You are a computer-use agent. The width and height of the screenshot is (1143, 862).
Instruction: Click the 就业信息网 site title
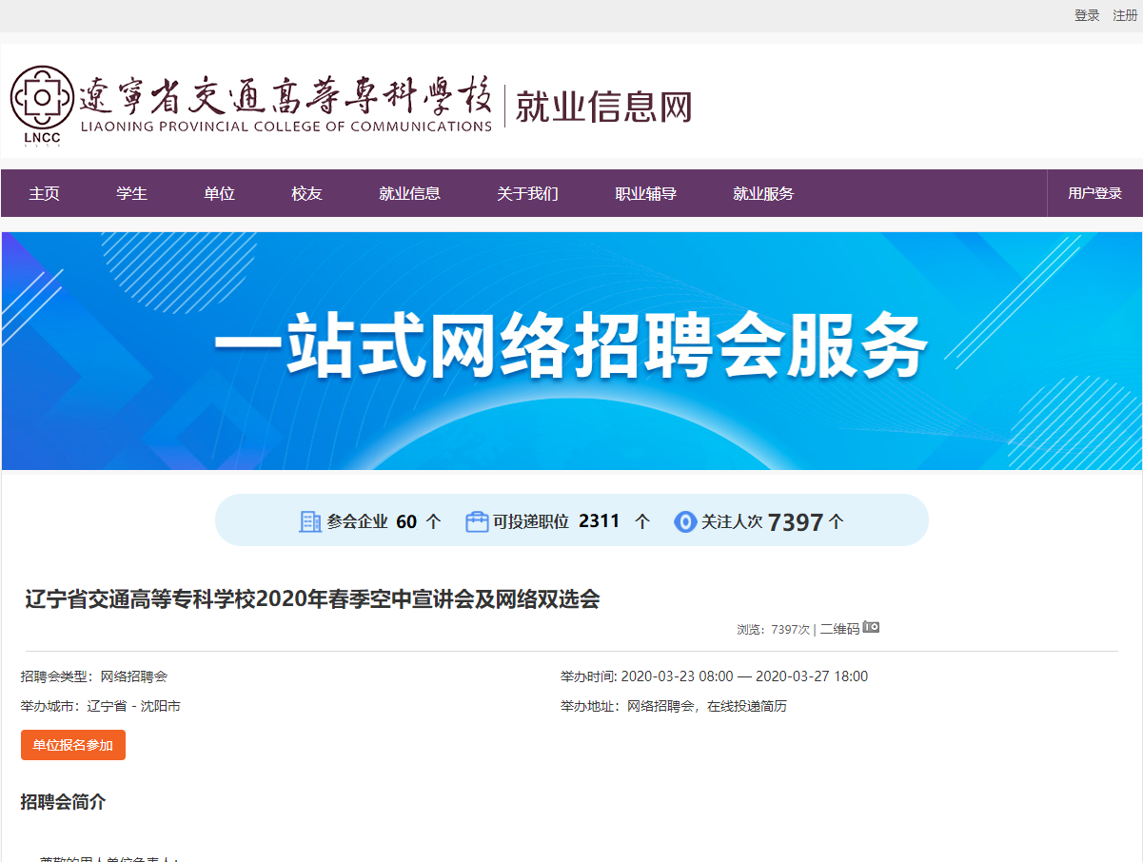coord(603,107)
